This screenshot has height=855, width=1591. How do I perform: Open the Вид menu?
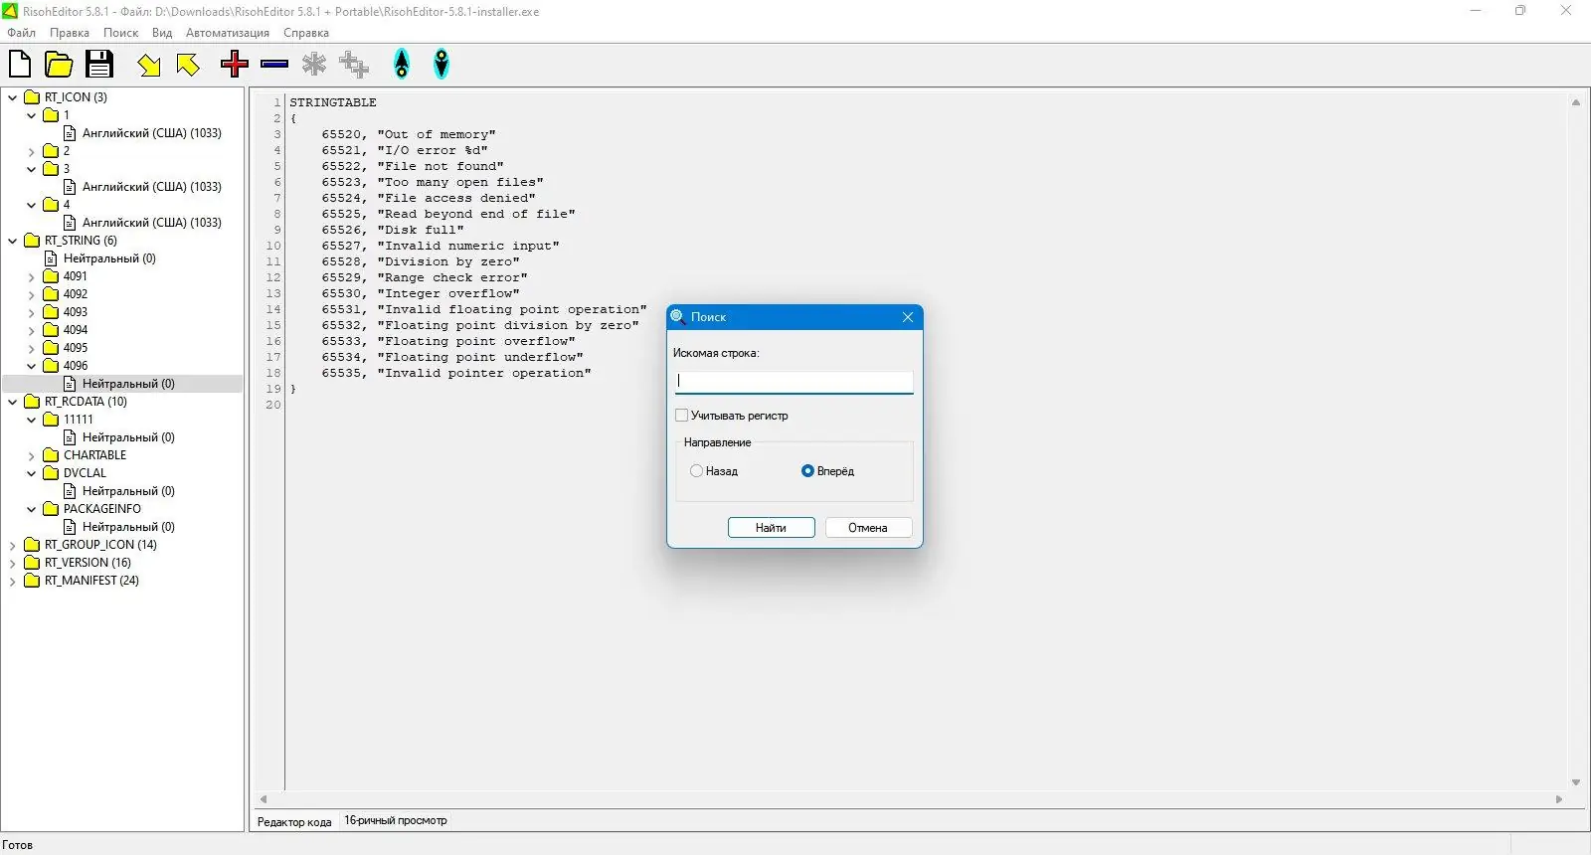pos(162,33)
